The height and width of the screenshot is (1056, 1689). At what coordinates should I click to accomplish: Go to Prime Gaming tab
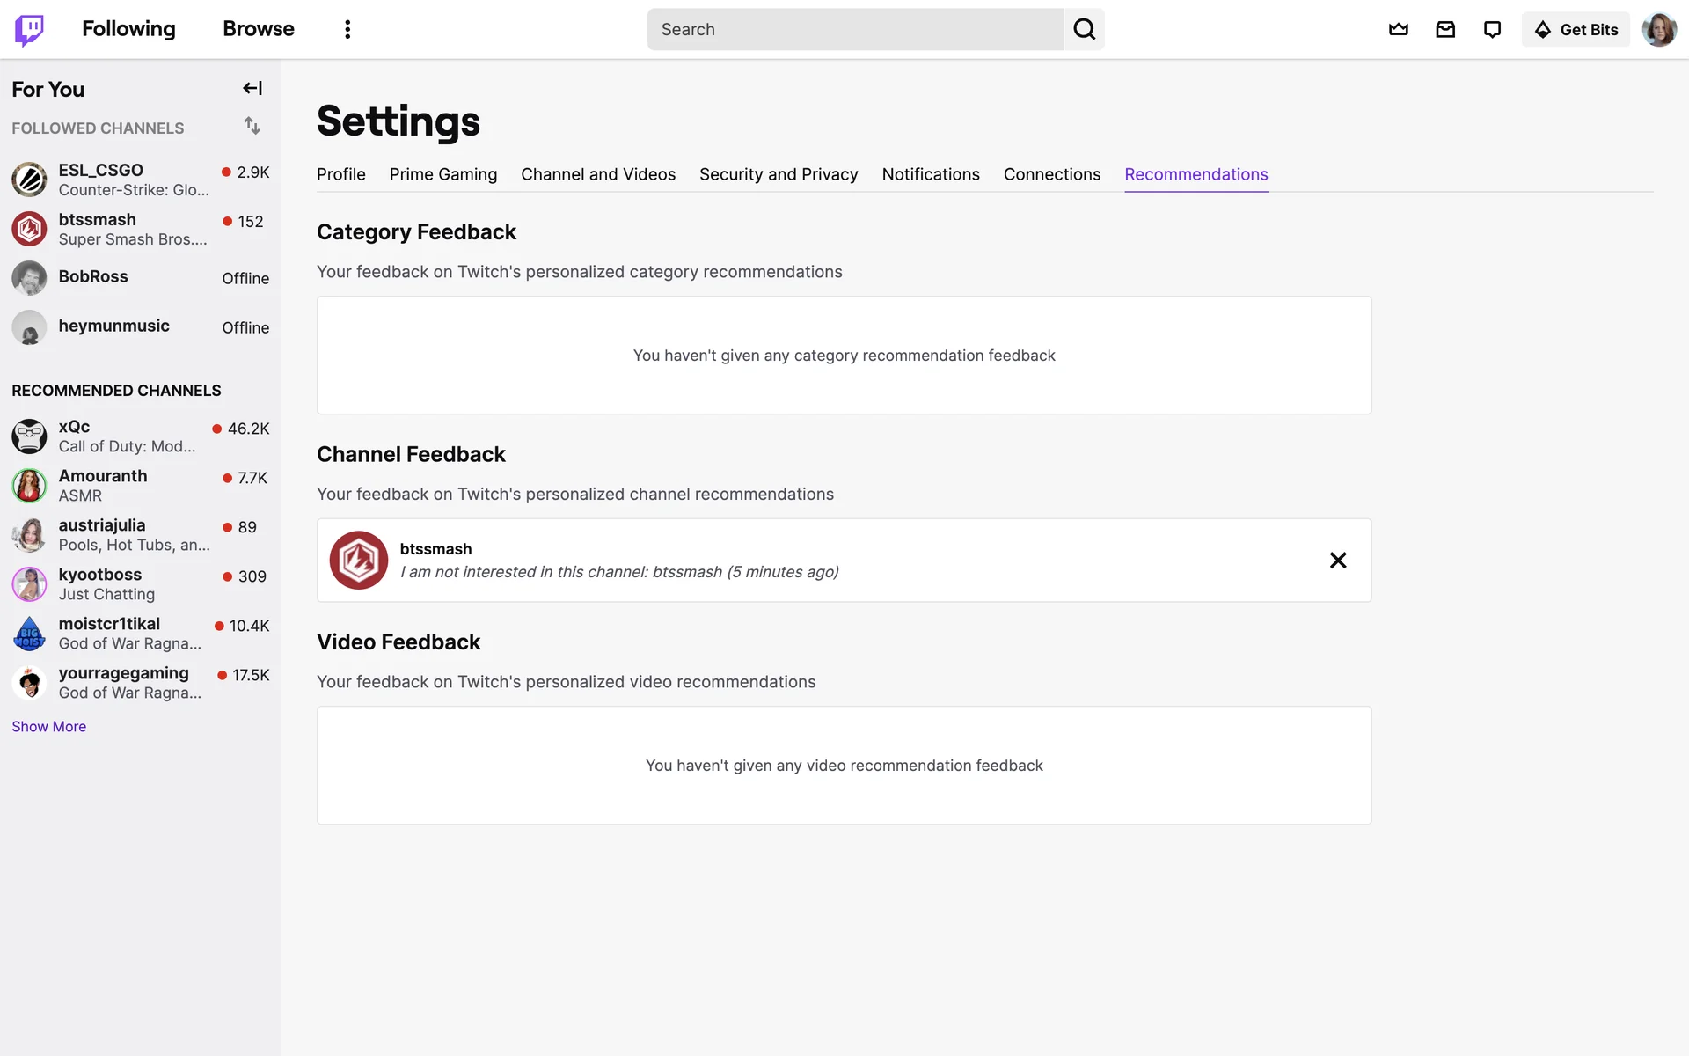pyautogui.click(x=443, y=174)
